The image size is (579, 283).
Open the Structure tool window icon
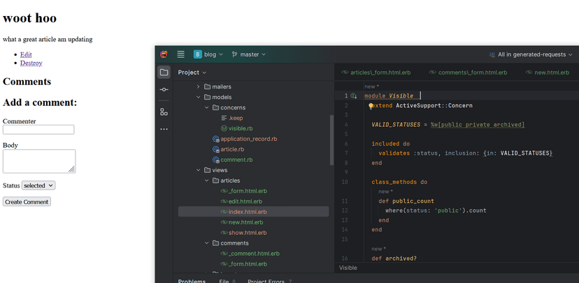pyautogui.click(x=164, y=112)
